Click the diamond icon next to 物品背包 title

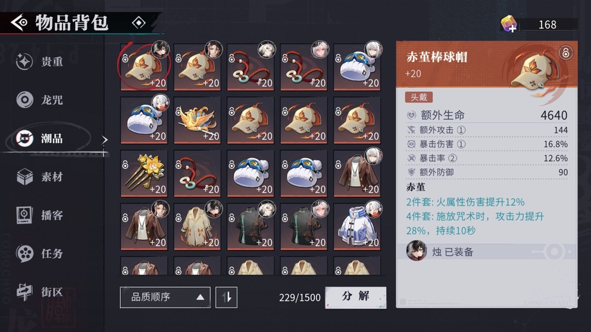tap(139, 23)
